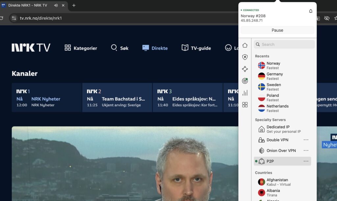Click the NRK TV logo
Image resolution: width=337 pixels, height=201 pixels.
(x=31, y=48)
